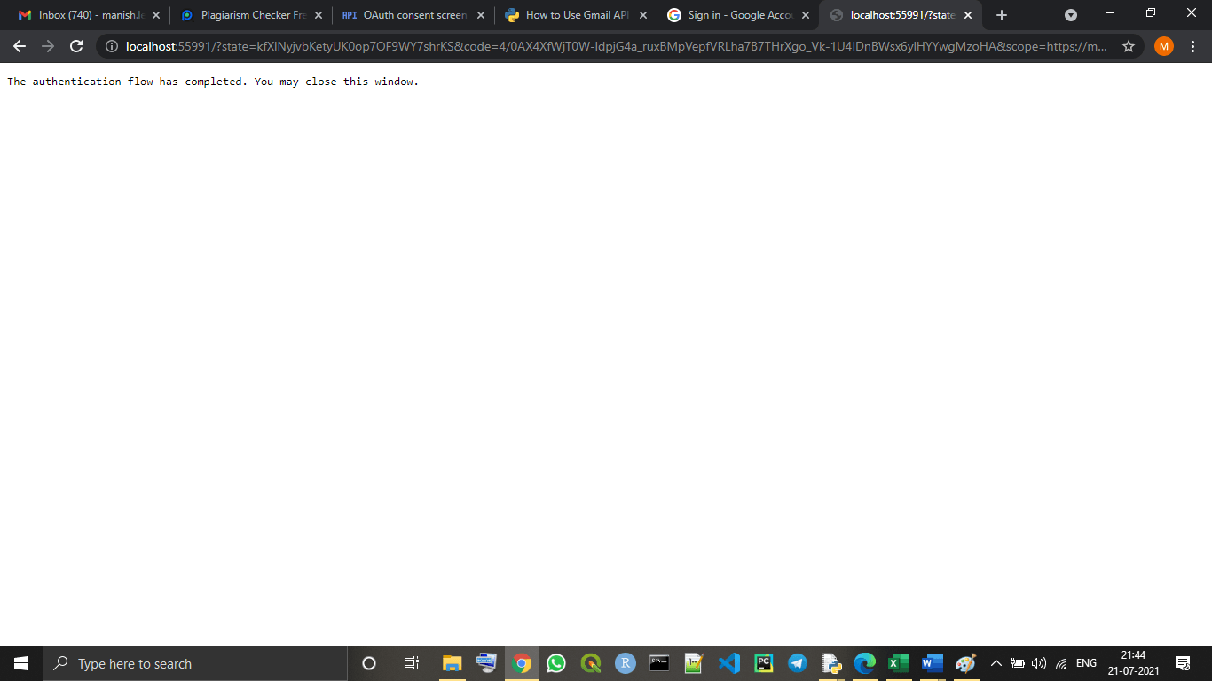1212x681 pixels.
Task: Launch Visual Studio Code from taskbar
Action: click(x=728, y=662)
